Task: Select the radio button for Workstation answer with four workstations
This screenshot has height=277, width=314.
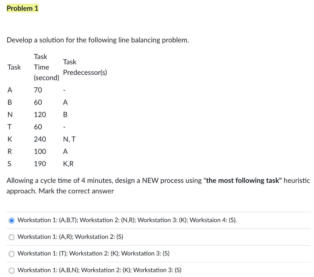Action: (x=11, y=220)
